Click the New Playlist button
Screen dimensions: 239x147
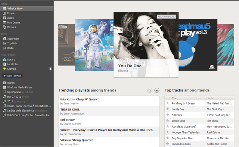click(12, 76)
